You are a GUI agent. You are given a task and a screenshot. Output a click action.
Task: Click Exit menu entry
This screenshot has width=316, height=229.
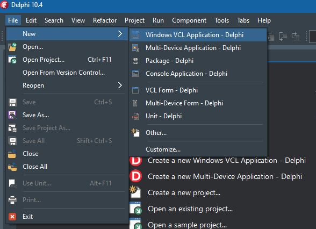pos(67,217)
